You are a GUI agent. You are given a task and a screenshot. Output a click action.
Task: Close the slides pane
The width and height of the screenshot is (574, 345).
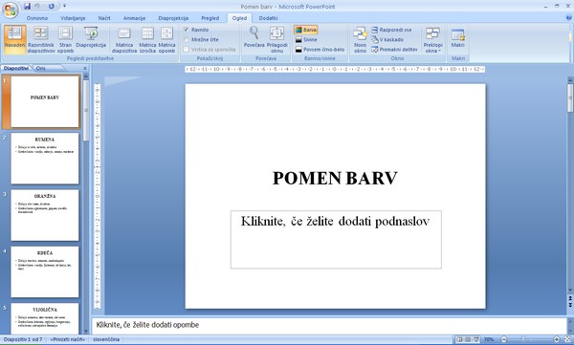pos(85,69)
